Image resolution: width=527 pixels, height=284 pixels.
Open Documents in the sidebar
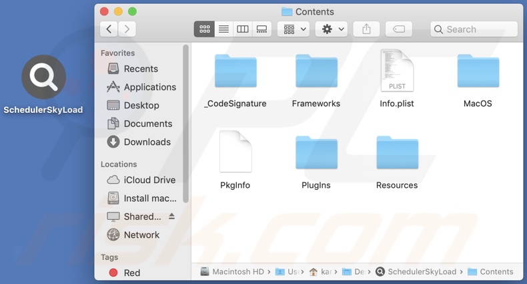tap(139, 124)
